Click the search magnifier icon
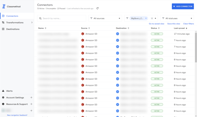 tap(40, 18)
